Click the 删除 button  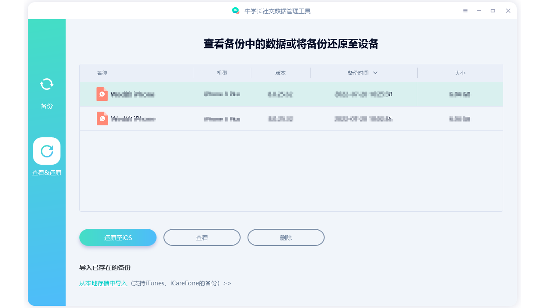pyautogui.click(x=286, y=237)
